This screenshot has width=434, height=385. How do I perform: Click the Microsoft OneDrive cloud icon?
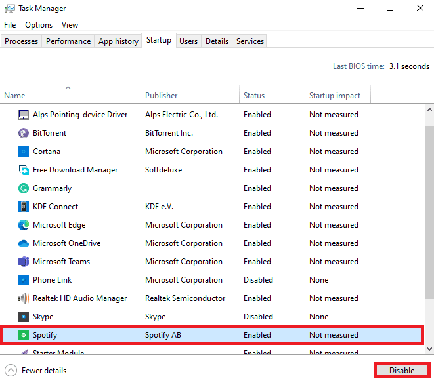pos(24,243)
